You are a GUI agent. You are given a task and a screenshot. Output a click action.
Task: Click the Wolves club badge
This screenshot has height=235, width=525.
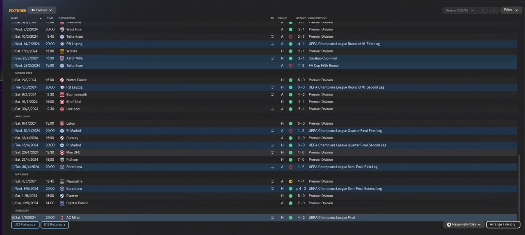tap(62, 51)
